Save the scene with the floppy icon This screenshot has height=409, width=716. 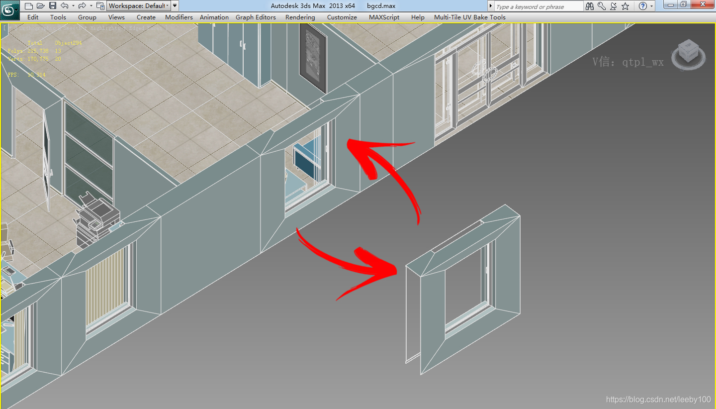pyautogui.click(x=52, y=6)
